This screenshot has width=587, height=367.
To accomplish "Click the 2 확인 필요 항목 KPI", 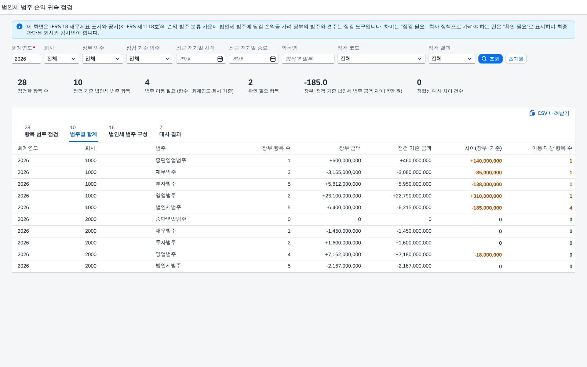I will (263, 86).
